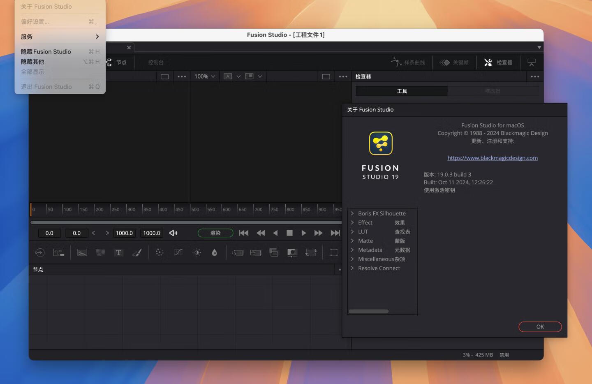Click the stacked-rectangles matte tool icon

274,252
